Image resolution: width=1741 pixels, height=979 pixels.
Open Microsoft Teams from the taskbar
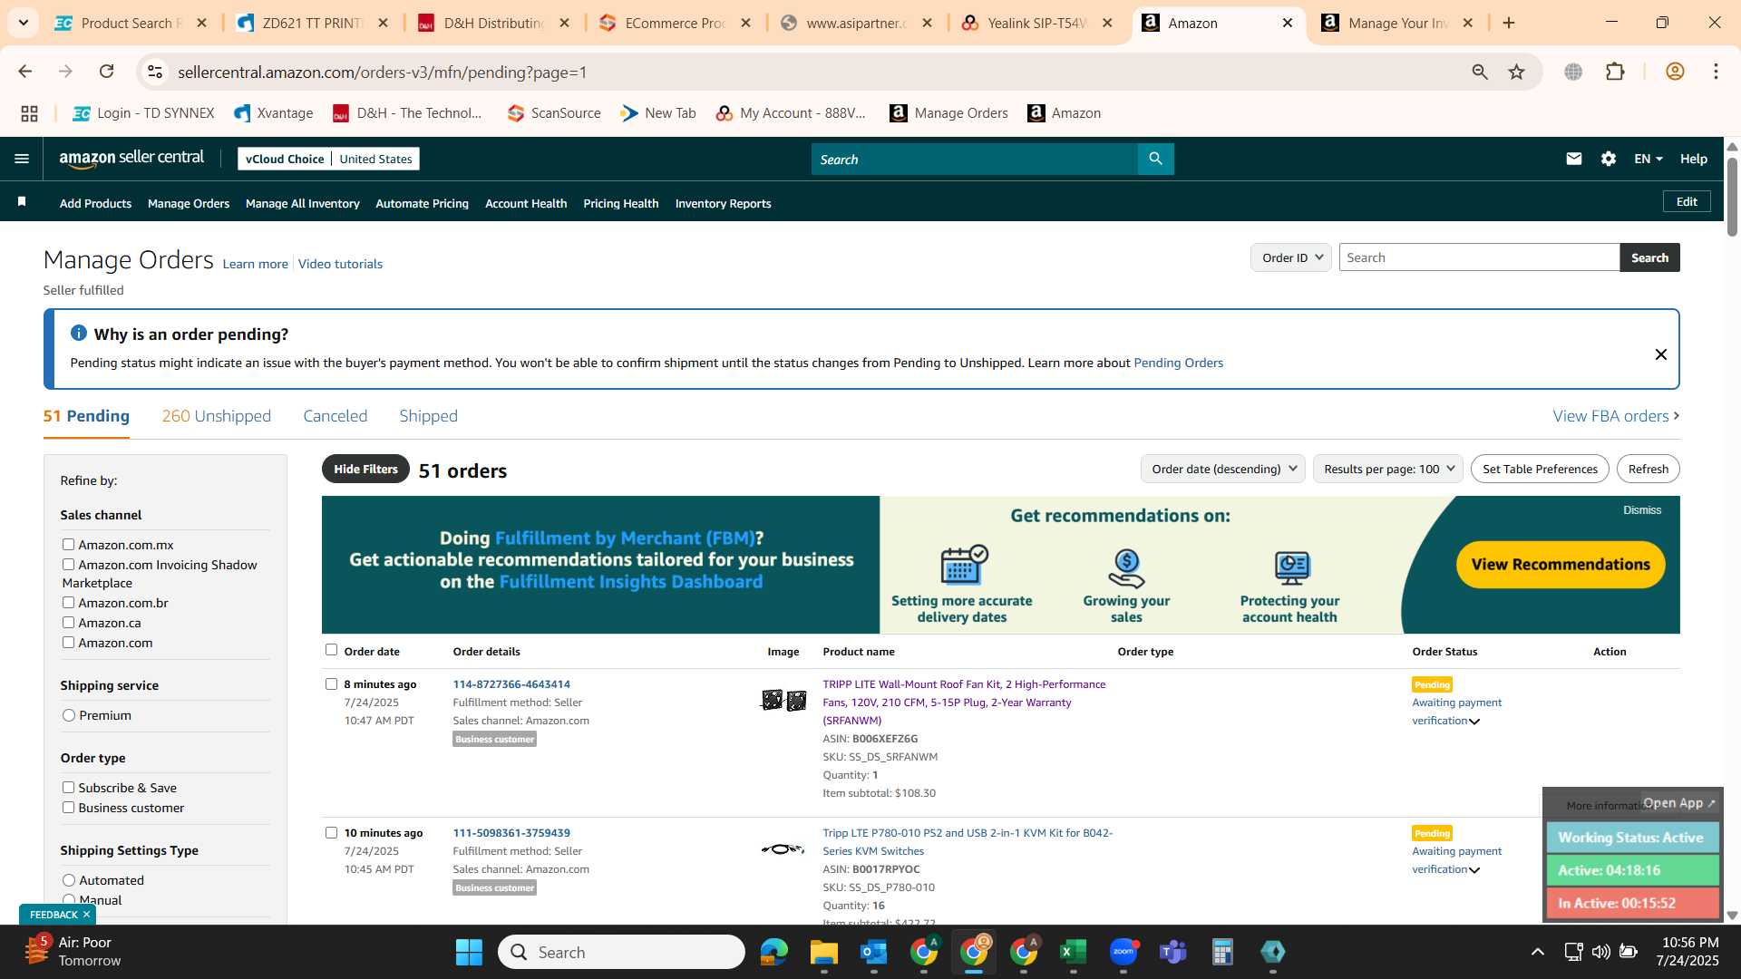pyautogui.click(x=1173, y=952)
